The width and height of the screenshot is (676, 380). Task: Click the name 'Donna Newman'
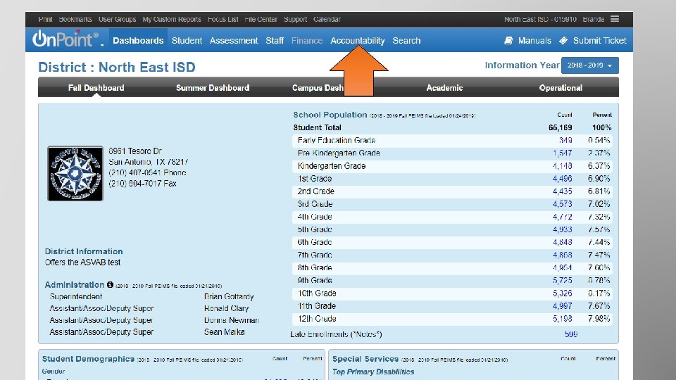tap(232, 320)
